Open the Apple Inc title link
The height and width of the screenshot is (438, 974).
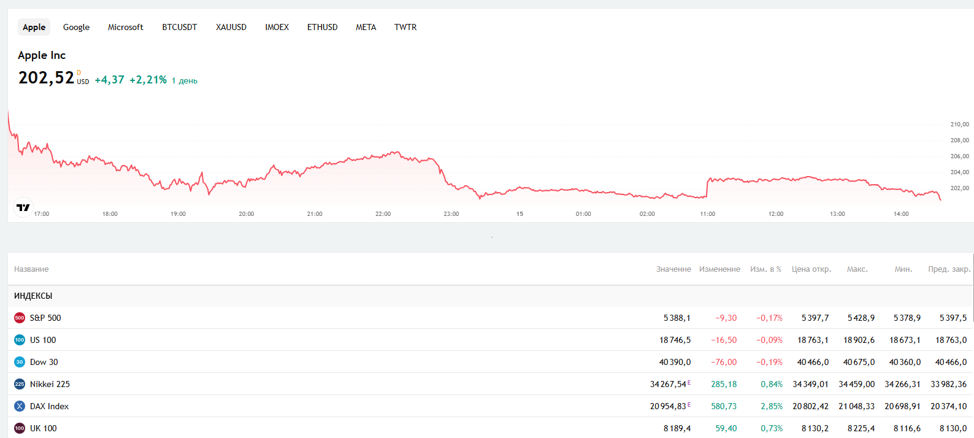click(x=42, y=55)
